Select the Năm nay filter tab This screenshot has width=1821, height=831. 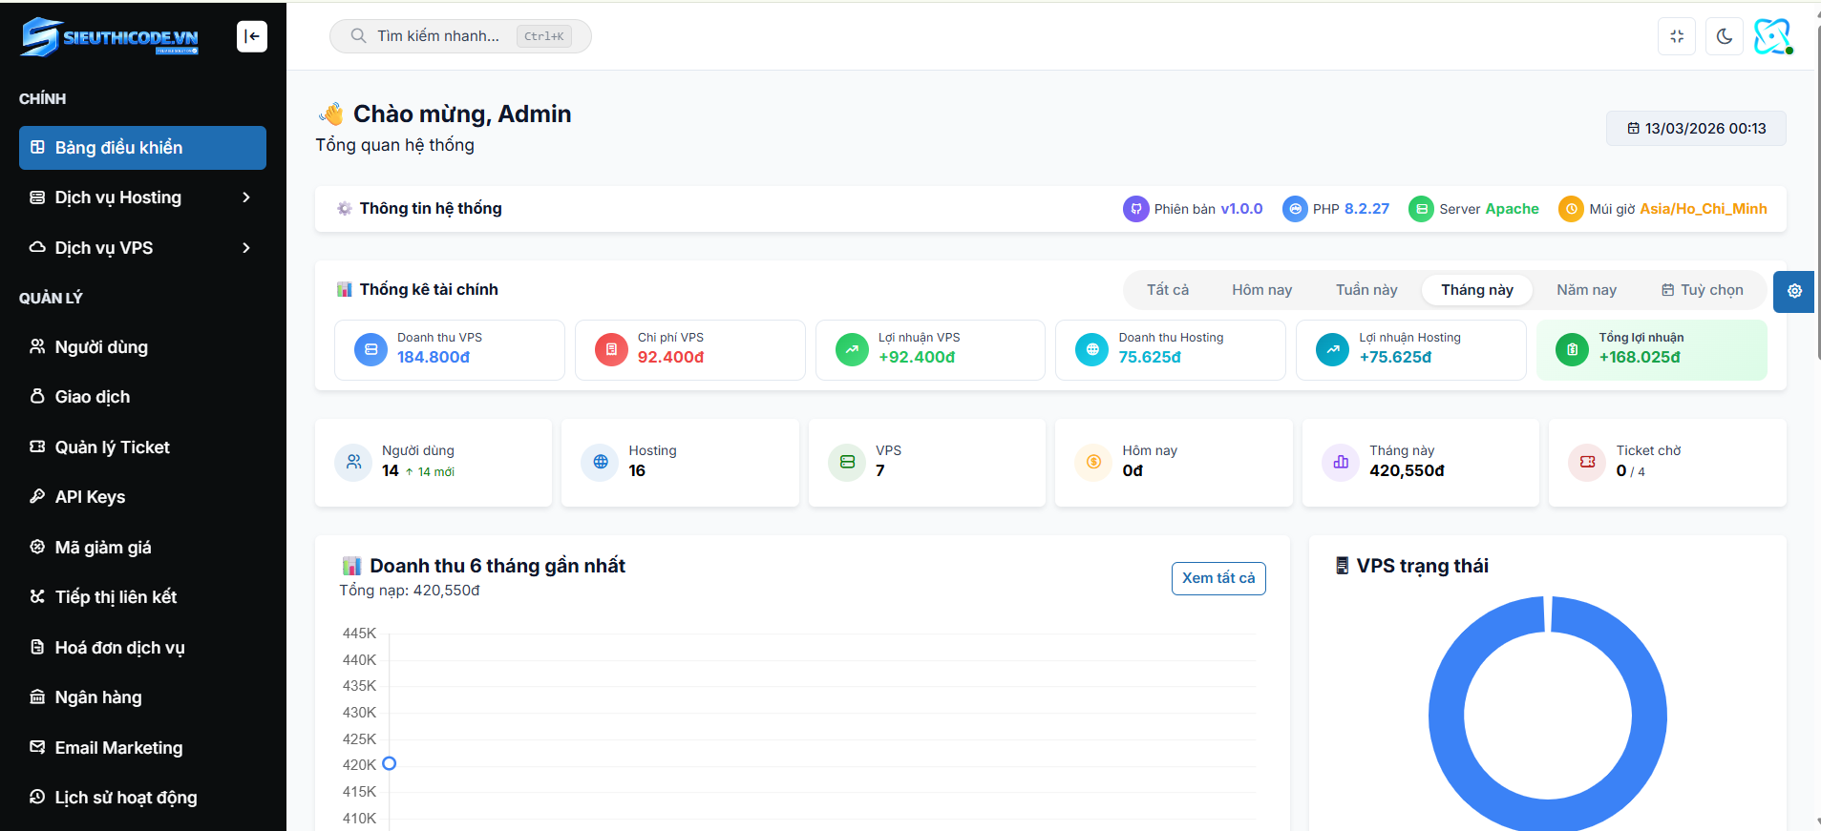click(1586, 290)
